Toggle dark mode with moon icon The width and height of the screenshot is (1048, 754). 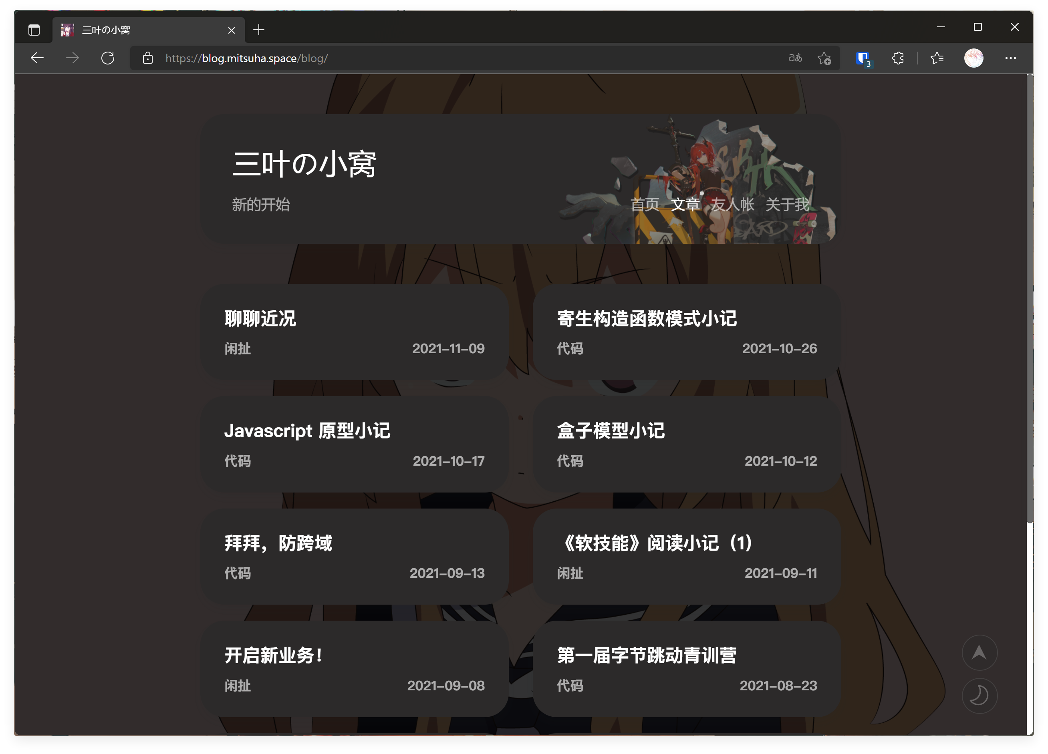(979, 696)
